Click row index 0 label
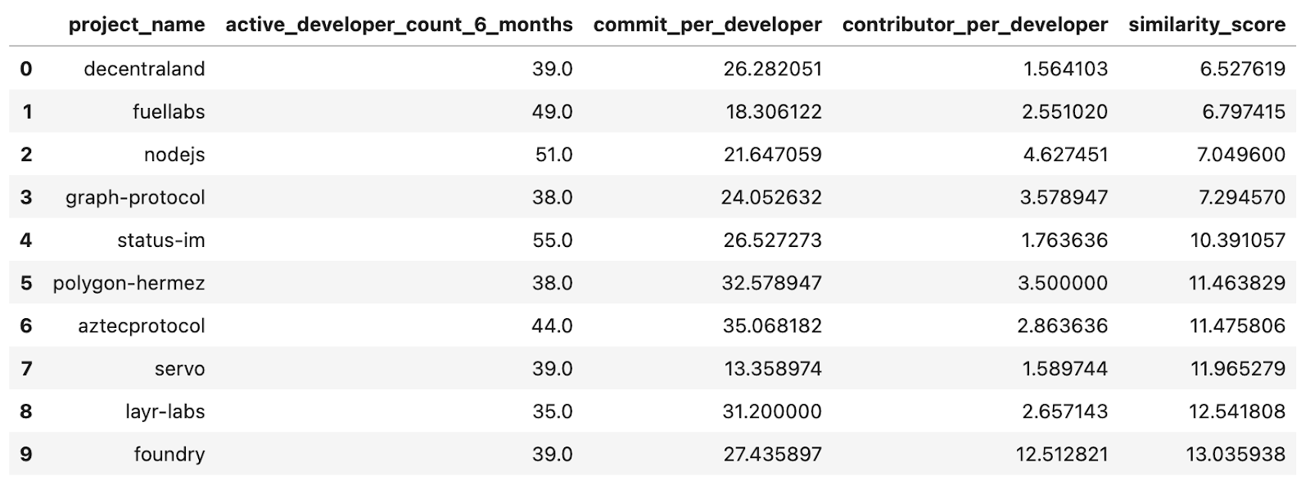Screen dimensions: 1310x494 (x=26, y=69)
